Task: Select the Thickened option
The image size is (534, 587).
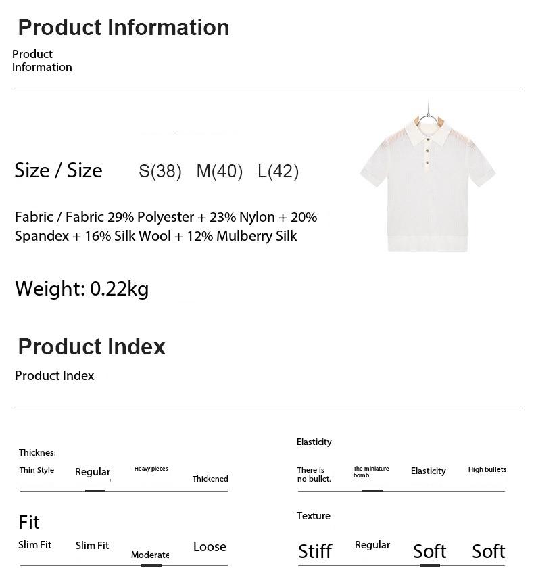Action: [x=210, y=479]
